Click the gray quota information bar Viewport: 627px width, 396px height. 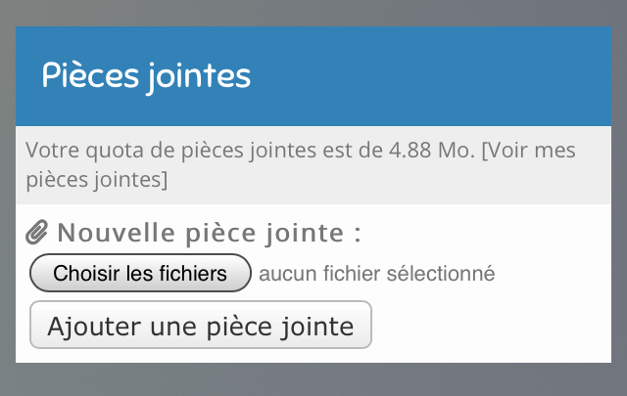click(x=313, y=165)
